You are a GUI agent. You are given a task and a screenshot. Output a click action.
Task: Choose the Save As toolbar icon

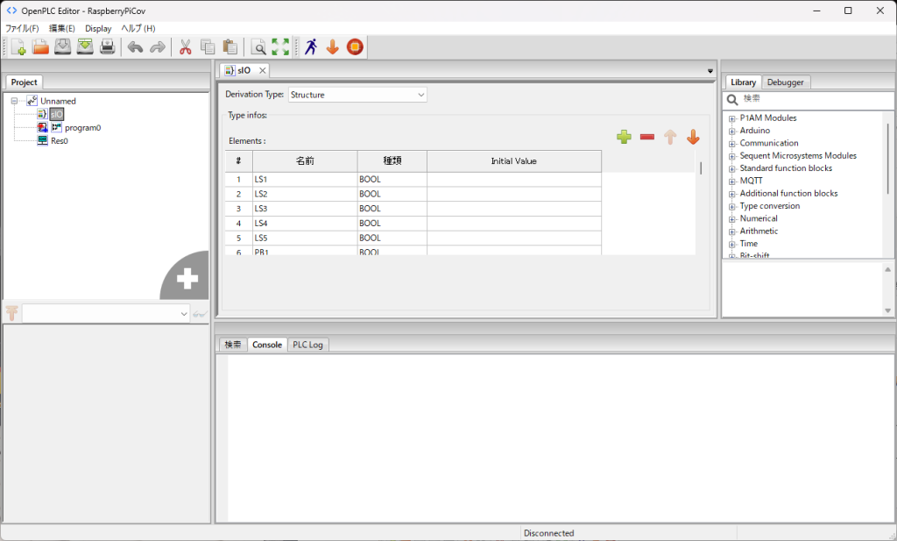coord(85,47)
